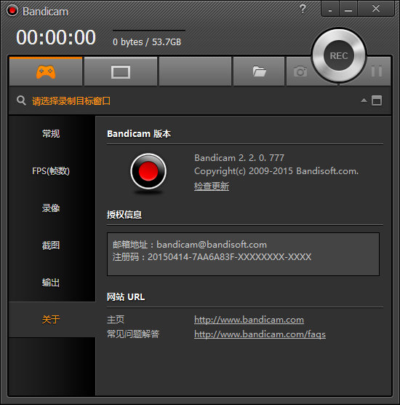Start recording with the REC button
The image size is (400, 405).
(339, 55)
